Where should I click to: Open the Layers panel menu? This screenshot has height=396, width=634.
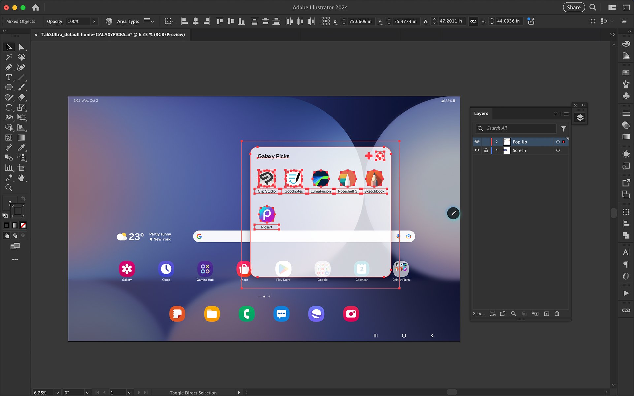coord(566,114)
